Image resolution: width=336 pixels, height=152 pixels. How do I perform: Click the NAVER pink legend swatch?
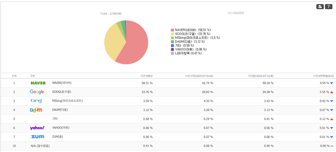click(172, 30)
